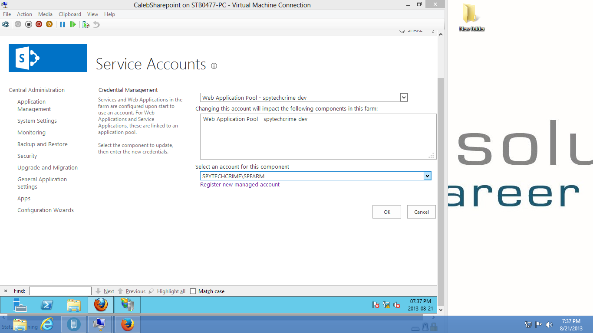Click the host network tray icon
Viewport: 593px width, 333px height.
click(528, 324)
